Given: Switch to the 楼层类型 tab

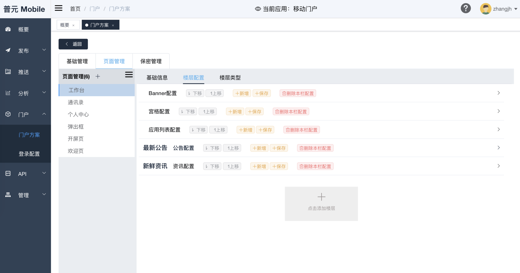Looking at the screenshot, I should (x=230, y=78).
